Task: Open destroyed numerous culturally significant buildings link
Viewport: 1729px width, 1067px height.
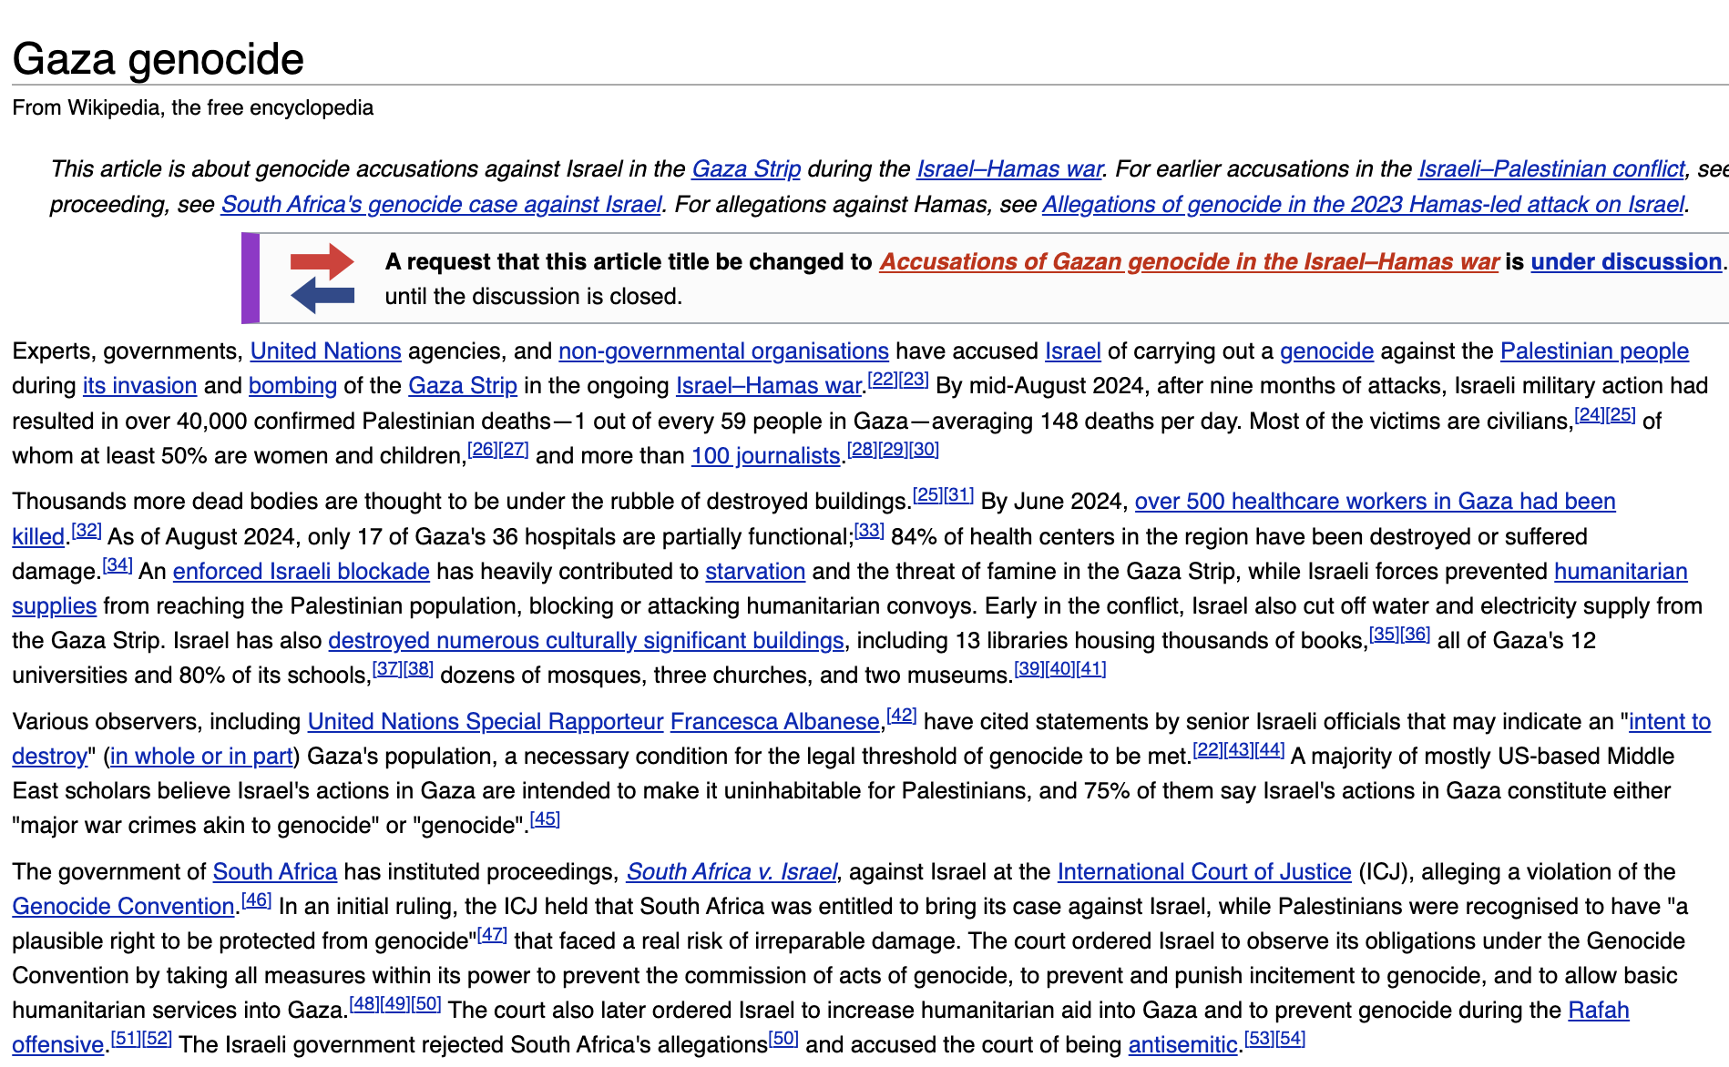Action: pos(586,641)
